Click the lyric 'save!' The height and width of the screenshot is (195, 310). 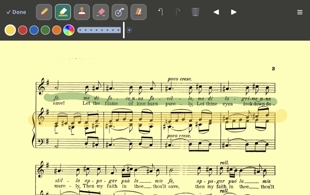[59, 103]
